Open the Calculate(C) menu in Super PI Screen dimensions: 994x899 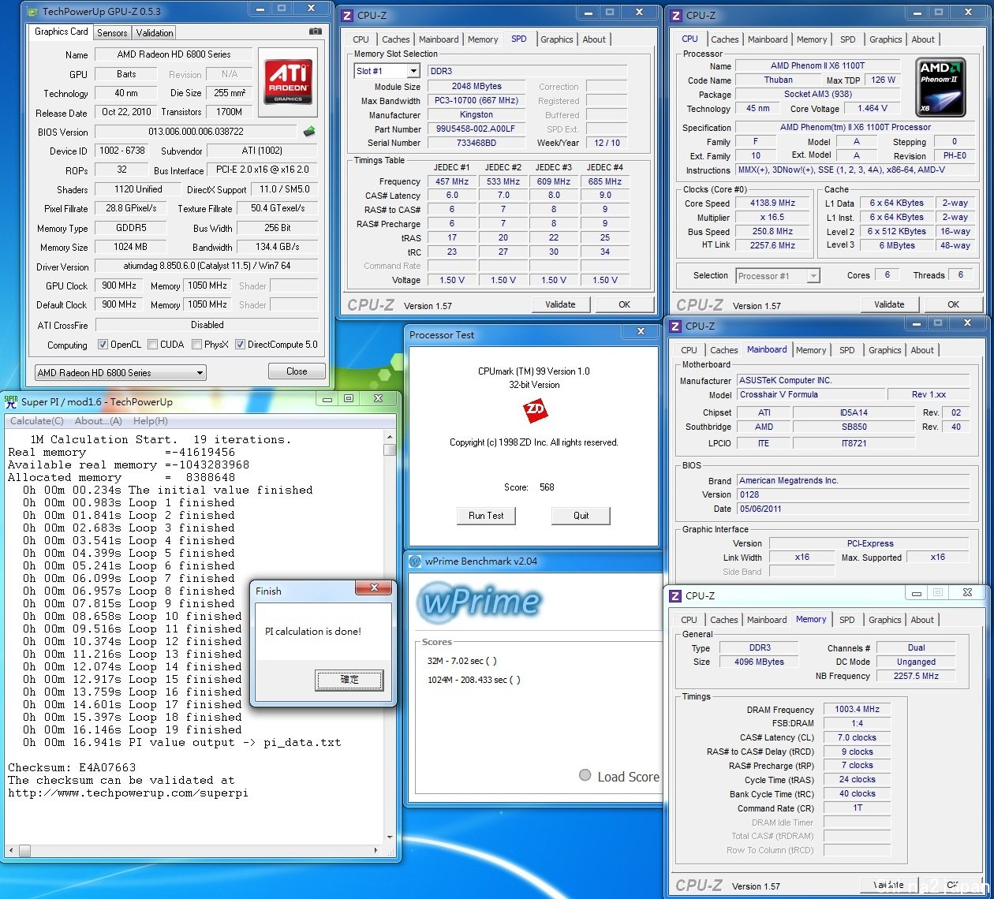click(36, 421)
